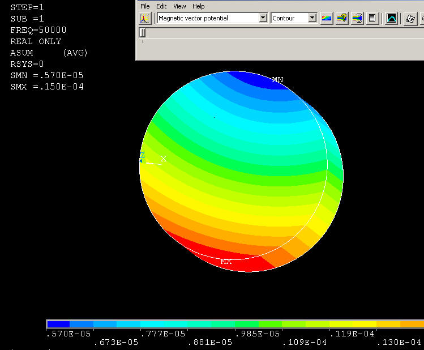Click the results viewer icon left of dropdown
The image size is (424, 350).
[145, 18]
